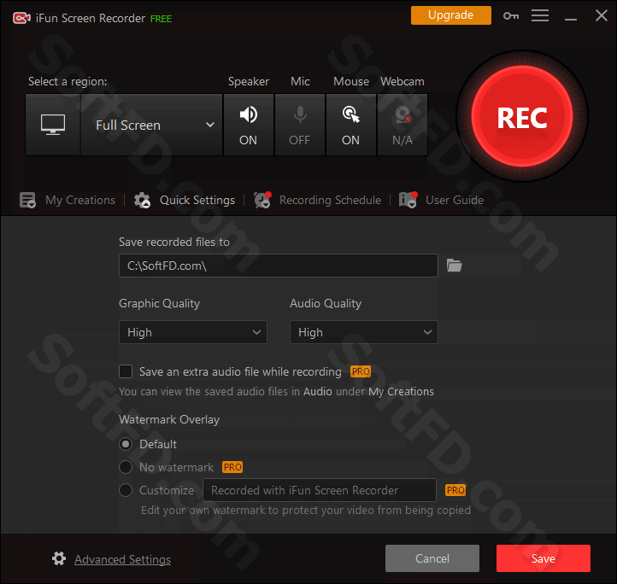This screenshot has height=584, width=617.
Task: Toggle the Webcam N/A control
Action: (x=403, y=125)
